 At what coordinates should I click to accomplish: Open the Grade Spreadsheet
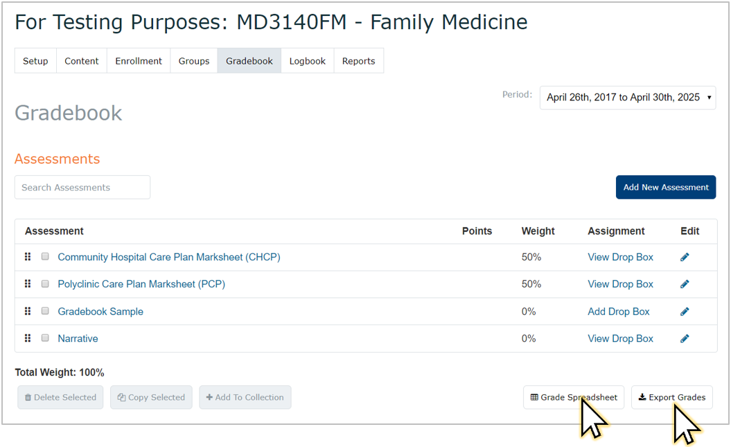(x=573, y=397)
